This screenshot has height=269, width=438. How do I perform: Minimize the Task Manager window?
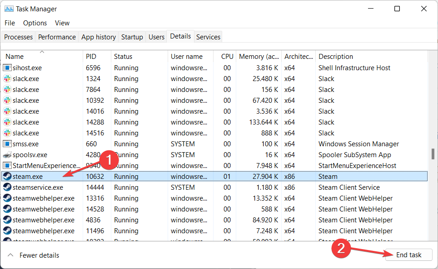371,9
